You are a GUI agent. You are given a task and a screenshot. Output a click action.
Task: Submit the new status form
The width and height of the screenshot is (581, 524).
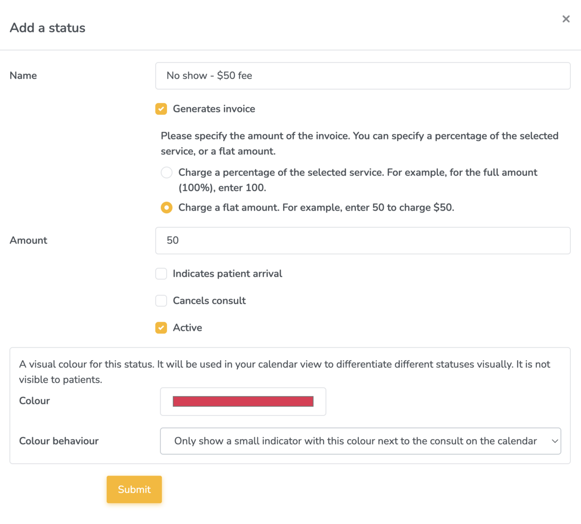[x=134, y=489]
